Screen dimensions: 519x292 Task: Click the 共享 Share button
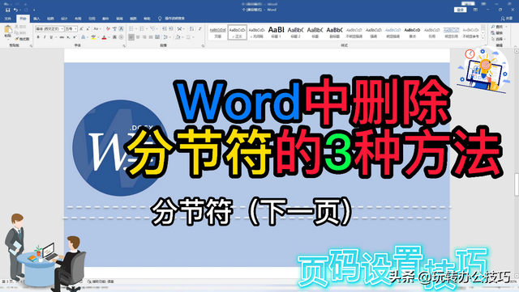pos(507,19)
